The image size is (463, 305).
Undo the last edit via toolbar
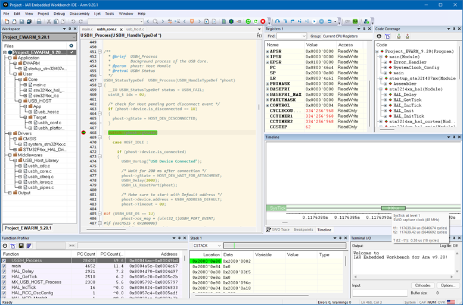(73, 21)
